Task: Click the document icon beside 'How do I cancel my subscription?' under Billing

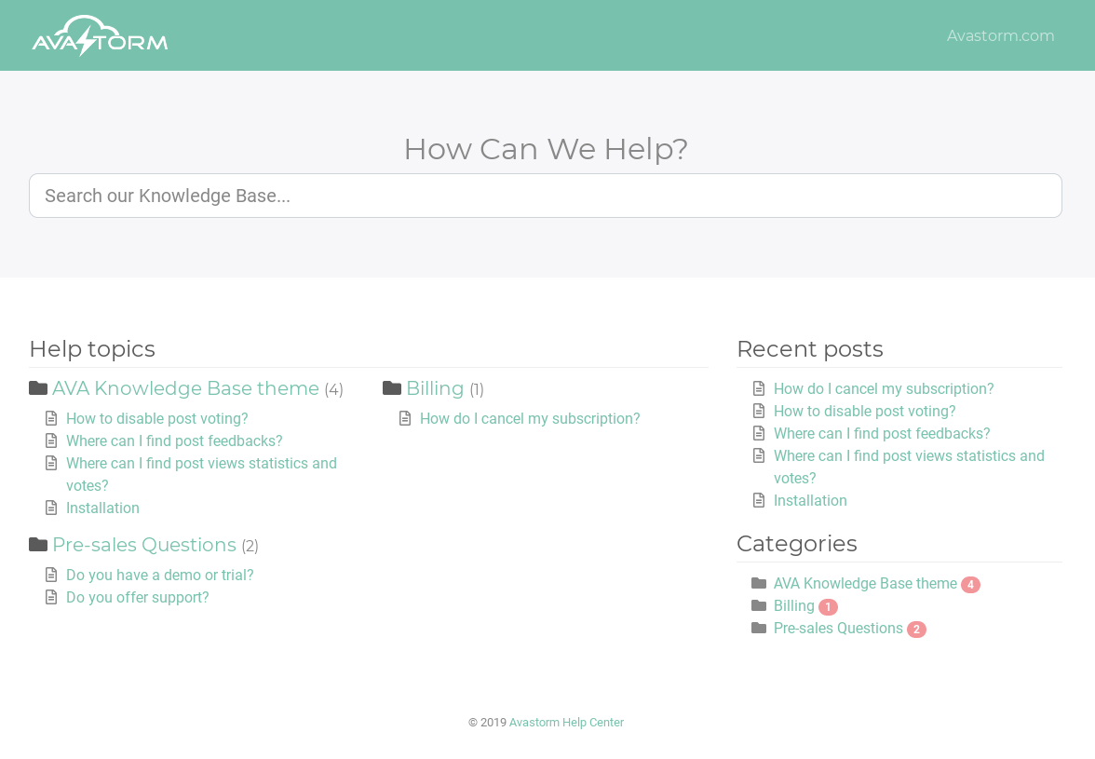Action: click(405, 418)
